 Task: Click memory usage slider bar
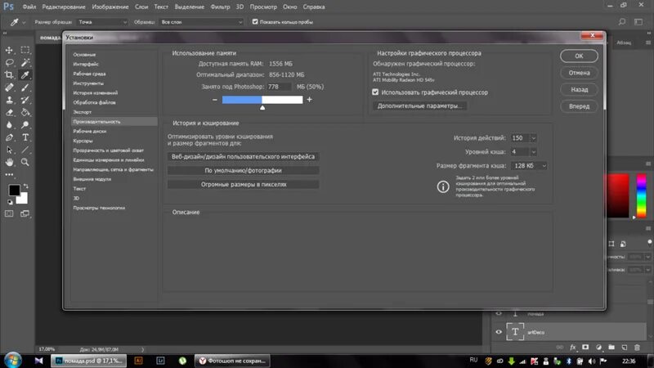pos(262,100)
